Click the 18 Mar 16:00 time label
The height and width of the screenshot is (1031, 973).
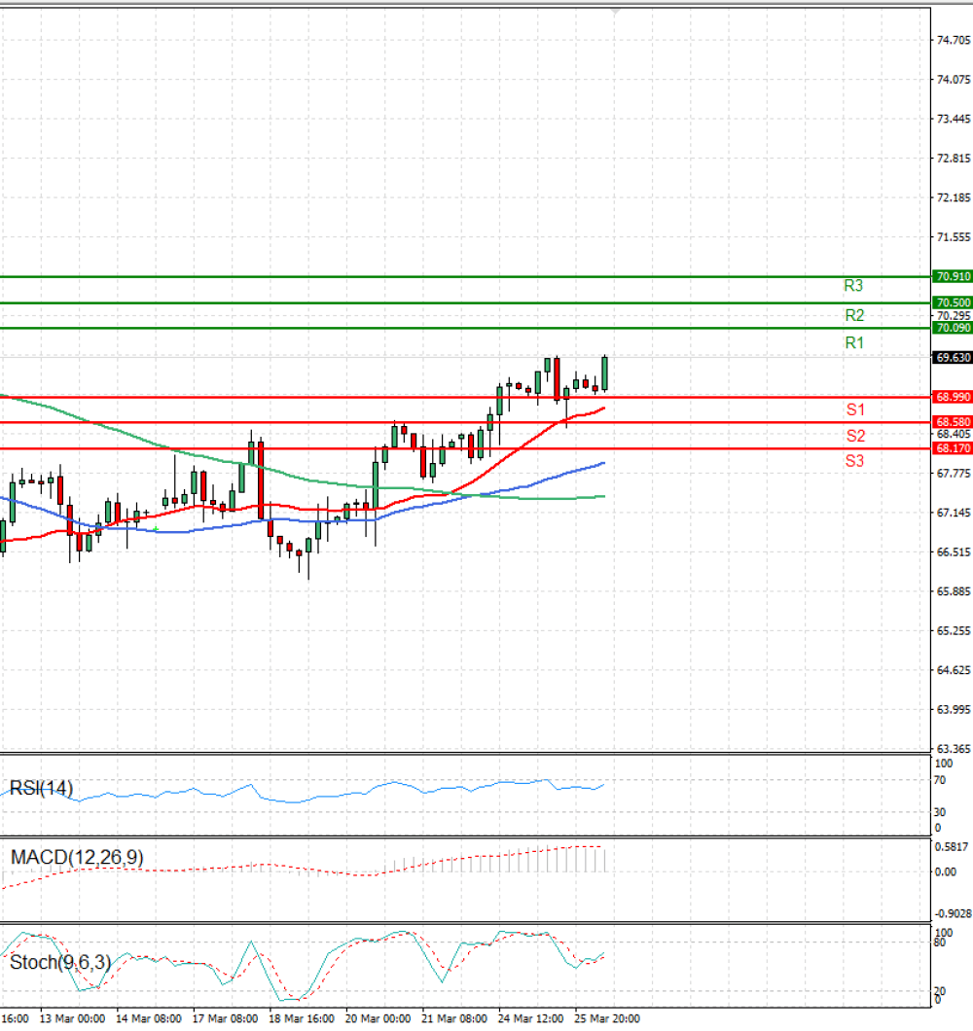click(302, 1018)
